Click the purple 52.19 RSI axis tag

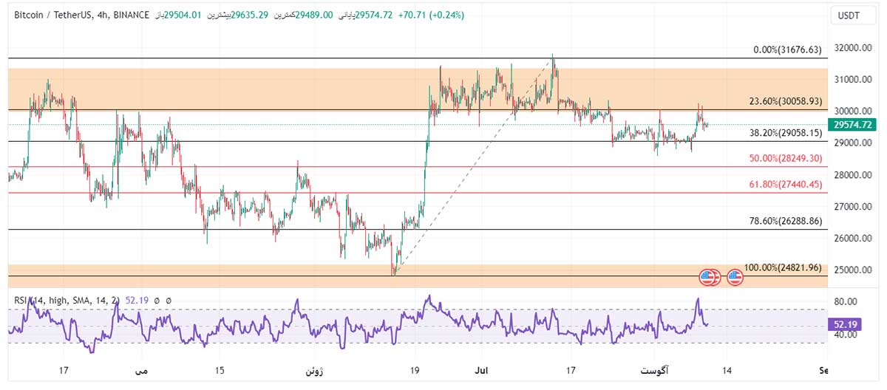coord(844,324)
